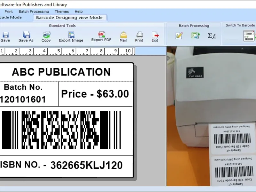Screen dimensions: 256x192
Task: Open the Themes menu
Action: (x=62, y=12)
